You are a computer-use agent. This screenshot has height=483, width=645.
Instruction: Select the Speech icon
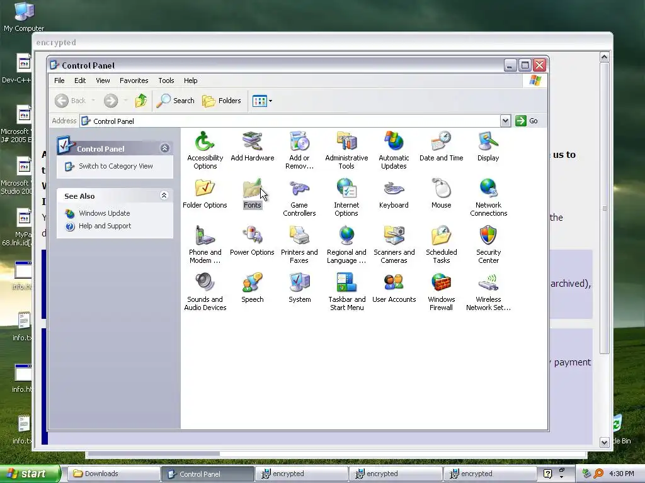(x=252, y=288)
